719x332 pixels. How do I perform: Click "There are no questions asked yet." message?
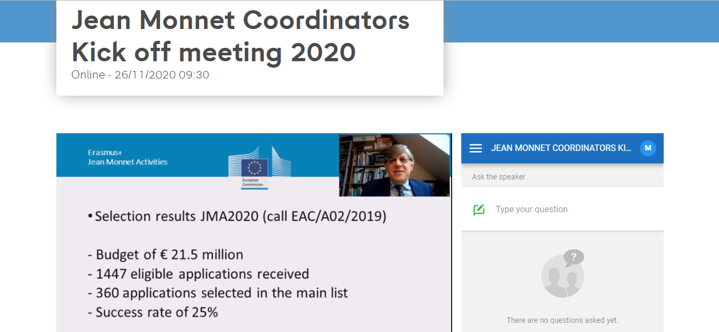(x=562, y=320)
